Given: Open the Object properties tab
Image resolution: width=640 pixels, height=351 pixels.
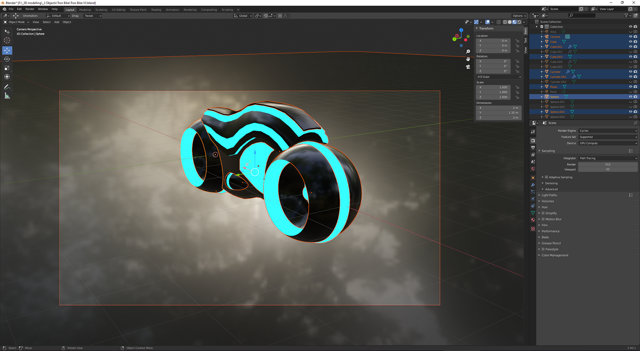Looking at the screenshot, I should pyautogui.click(x=533, y=178).
